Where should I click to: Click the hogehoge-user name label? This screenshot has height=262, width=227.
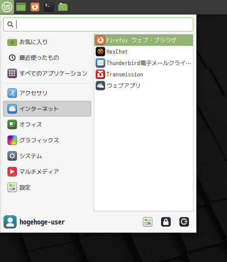click(42, 222)
